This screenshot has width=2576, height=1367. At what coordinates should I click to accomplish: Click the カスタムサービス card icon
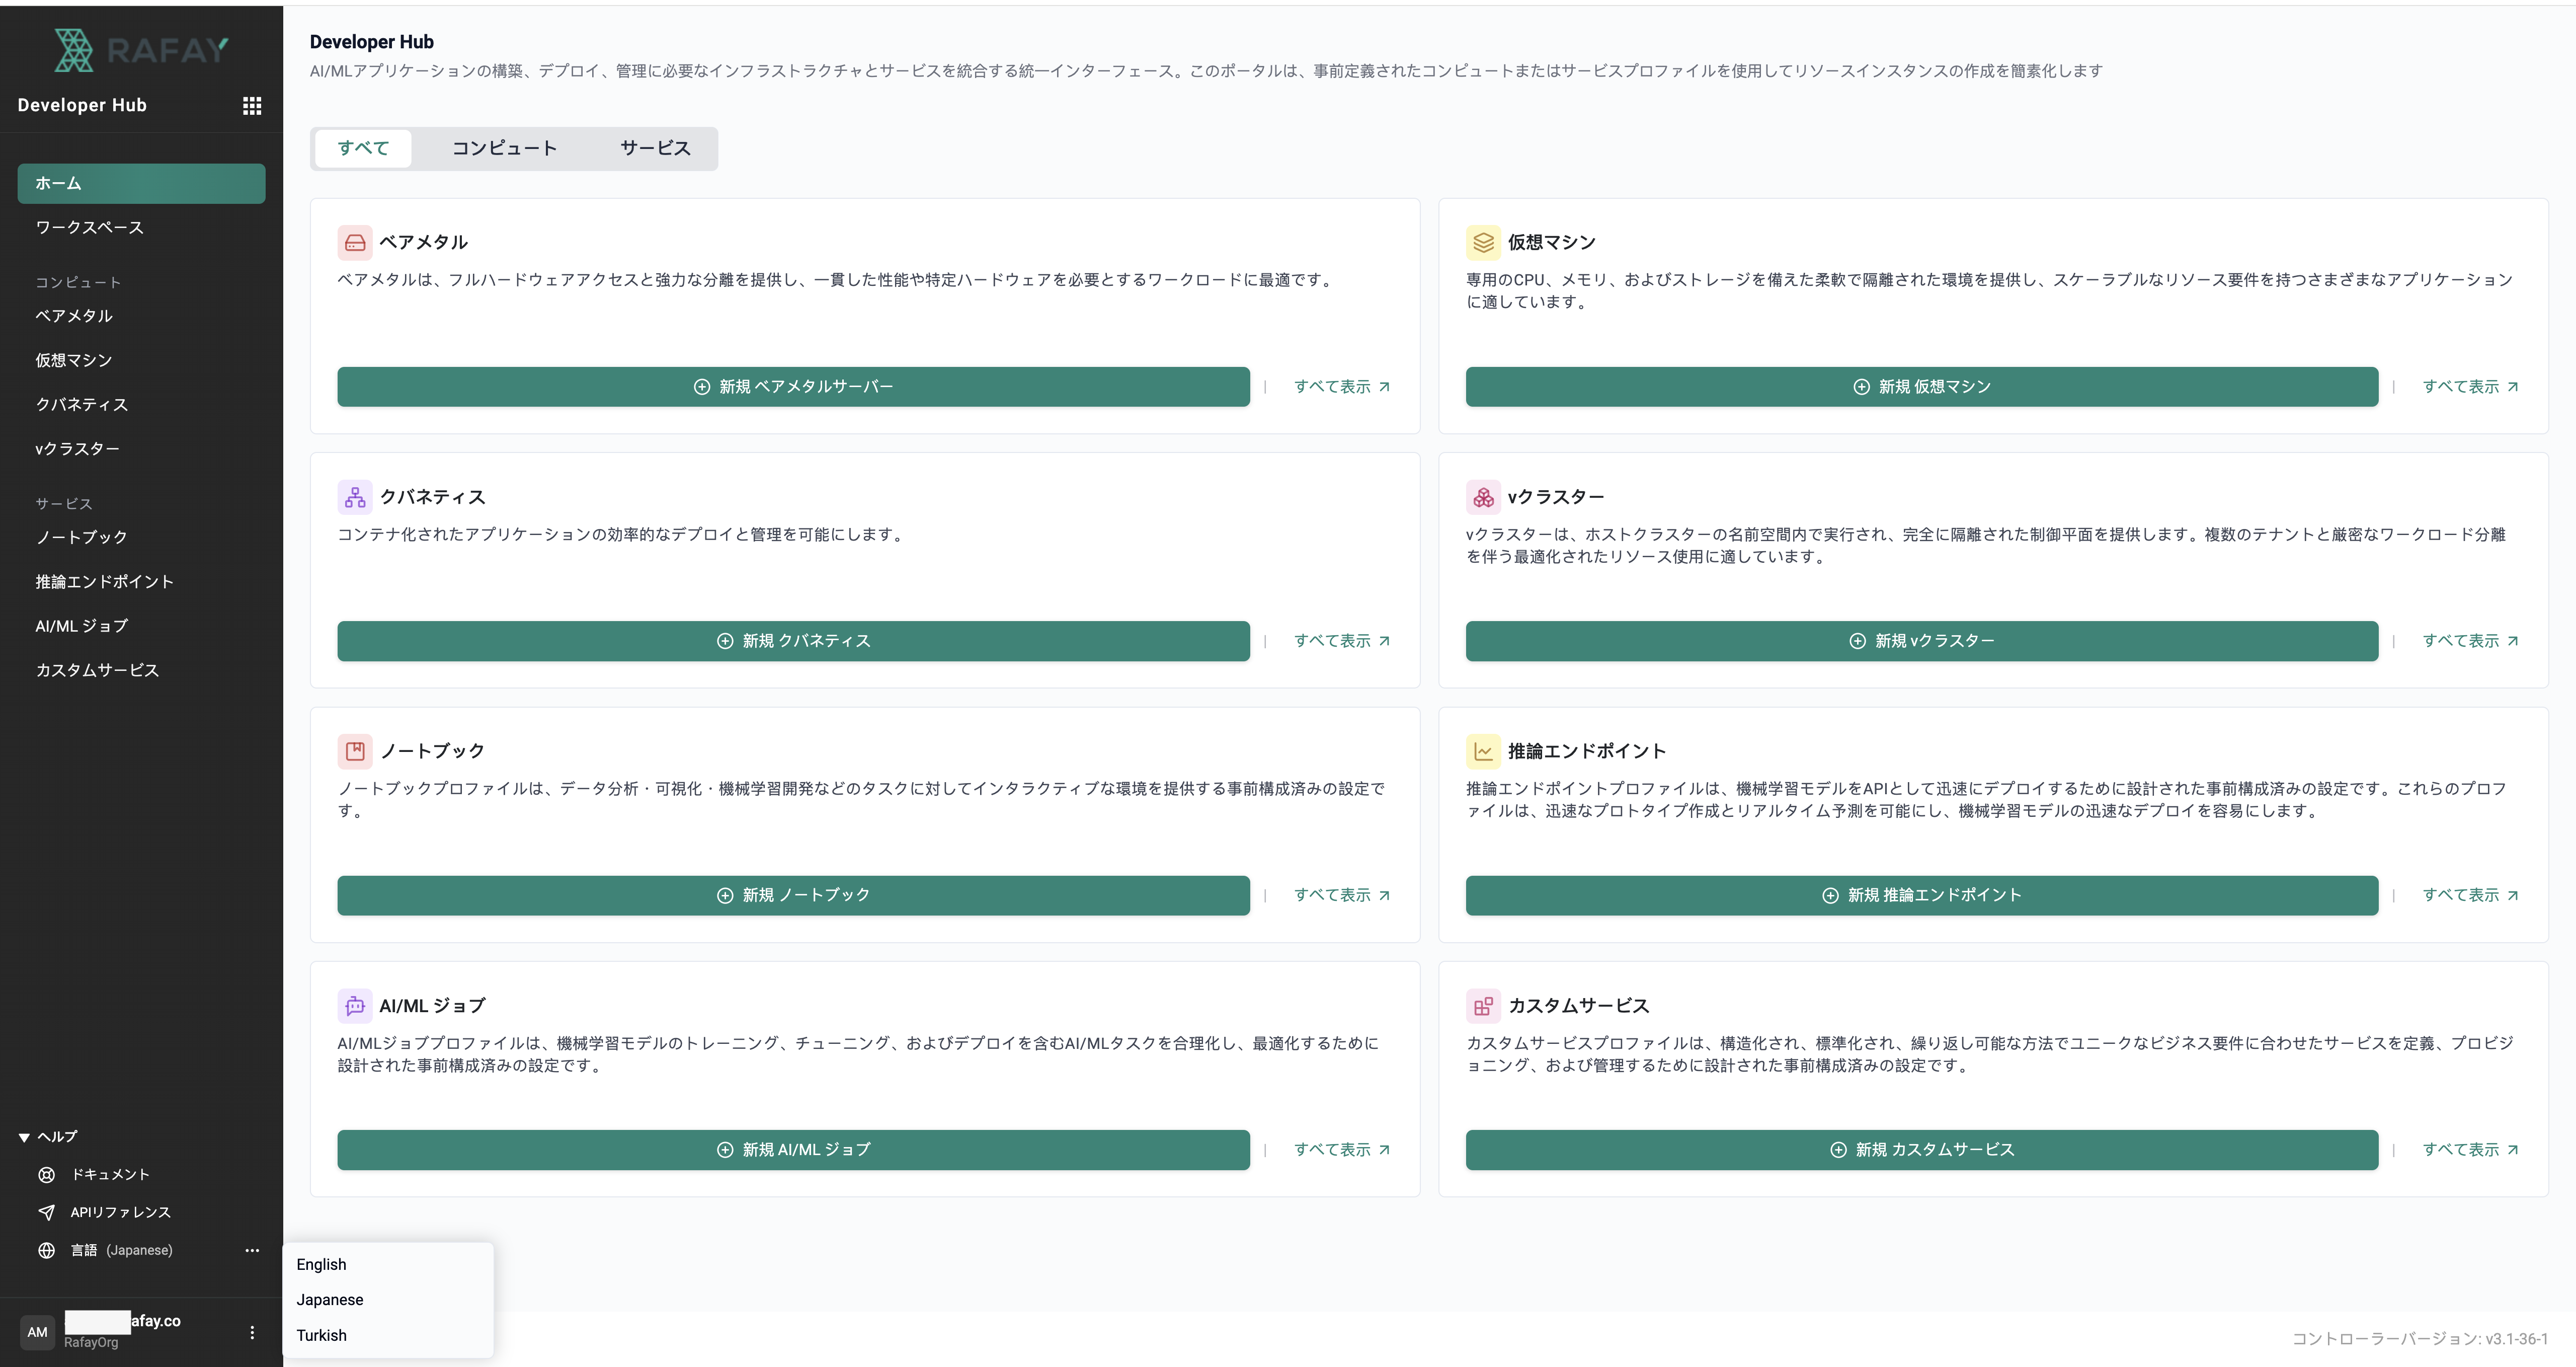click(1483, 1006)
